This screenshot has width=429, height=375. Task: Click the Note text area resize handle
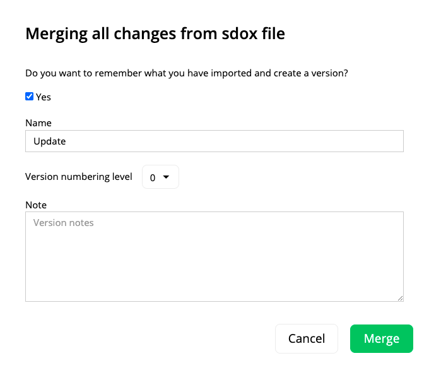click(400, 299)
